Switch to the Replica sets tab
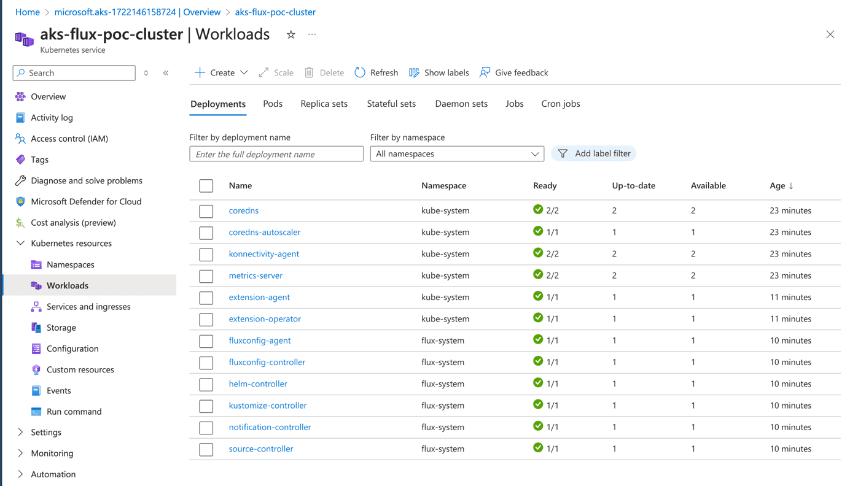The width and height of the screenshot is (850, 489). [x=324, y=104]
